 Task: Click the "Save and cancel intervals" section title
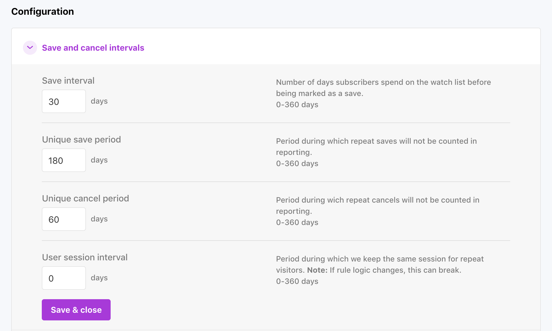[x=93, y=48]
